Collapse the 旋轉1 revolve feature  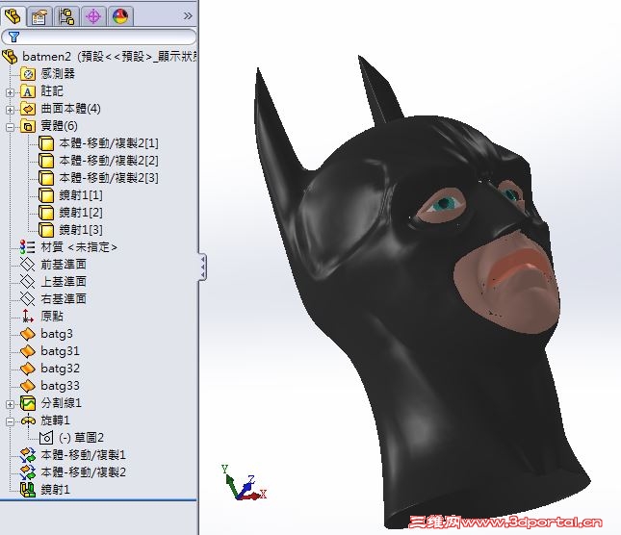[x=10, y=421]
